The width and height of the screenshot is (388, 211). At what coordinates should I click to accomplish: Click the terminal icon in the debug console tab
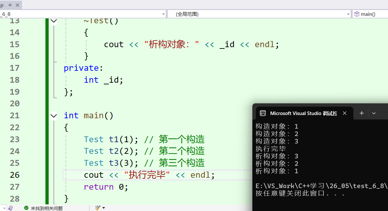(263, 113)
